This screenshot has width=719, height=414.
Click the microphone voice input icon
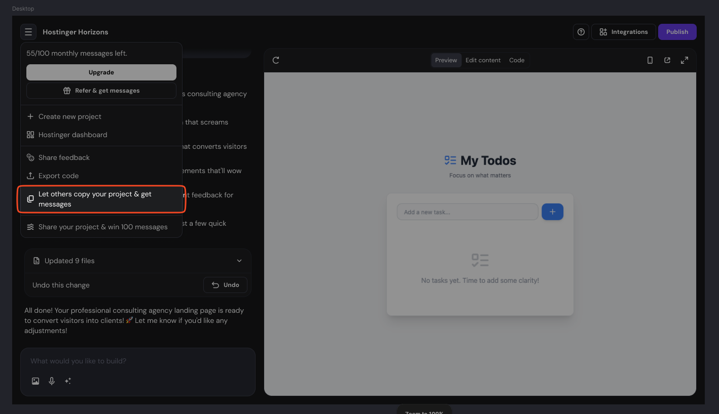[x=52, y=381]
